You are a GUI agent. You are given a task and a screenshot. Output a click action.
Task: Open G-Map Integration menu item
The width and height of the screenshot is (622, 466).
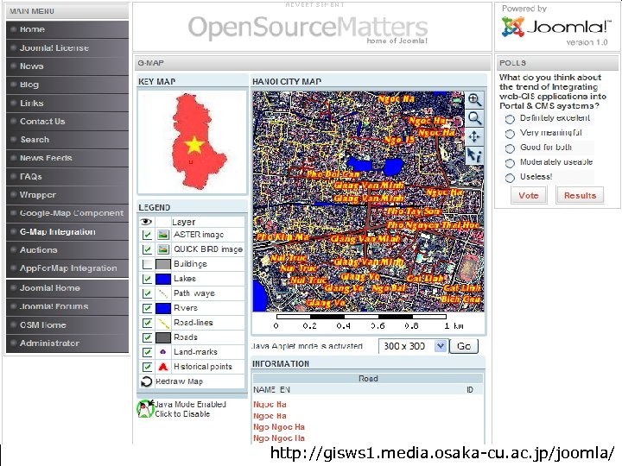67,231
